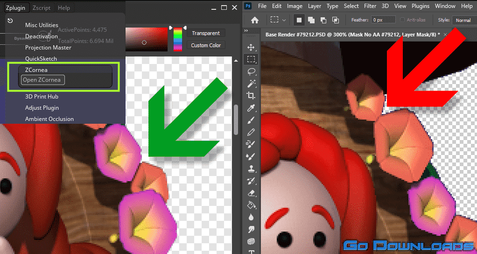Activate the Crop tool

coord(251,96)
